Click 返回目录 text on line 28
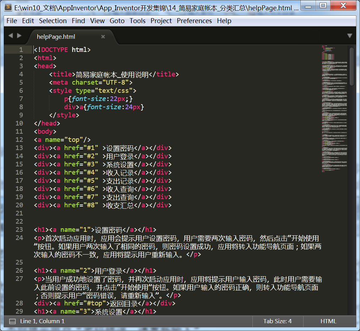Screen dimensions: 360x331 click(124, 304)
